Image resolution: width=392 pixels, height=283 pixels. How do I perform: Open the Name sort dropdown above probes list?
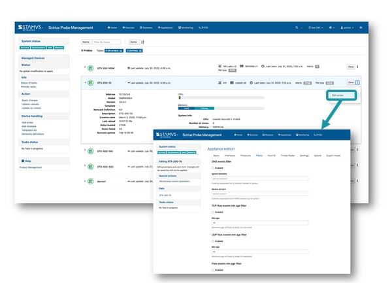tap(134, 42)
